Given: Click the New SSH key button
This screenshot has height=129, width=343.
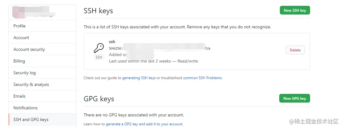Looking at the screenshot, I should [295, 10].
